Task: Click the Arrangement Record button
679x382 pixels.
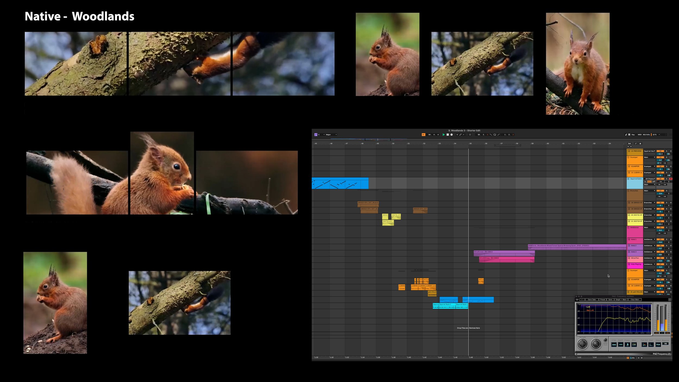Action: coord(451,134)
